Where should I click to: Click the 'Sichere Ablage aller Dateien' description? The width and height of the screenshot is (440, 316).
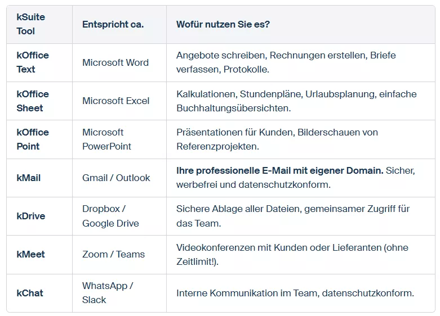coord(300,216)
